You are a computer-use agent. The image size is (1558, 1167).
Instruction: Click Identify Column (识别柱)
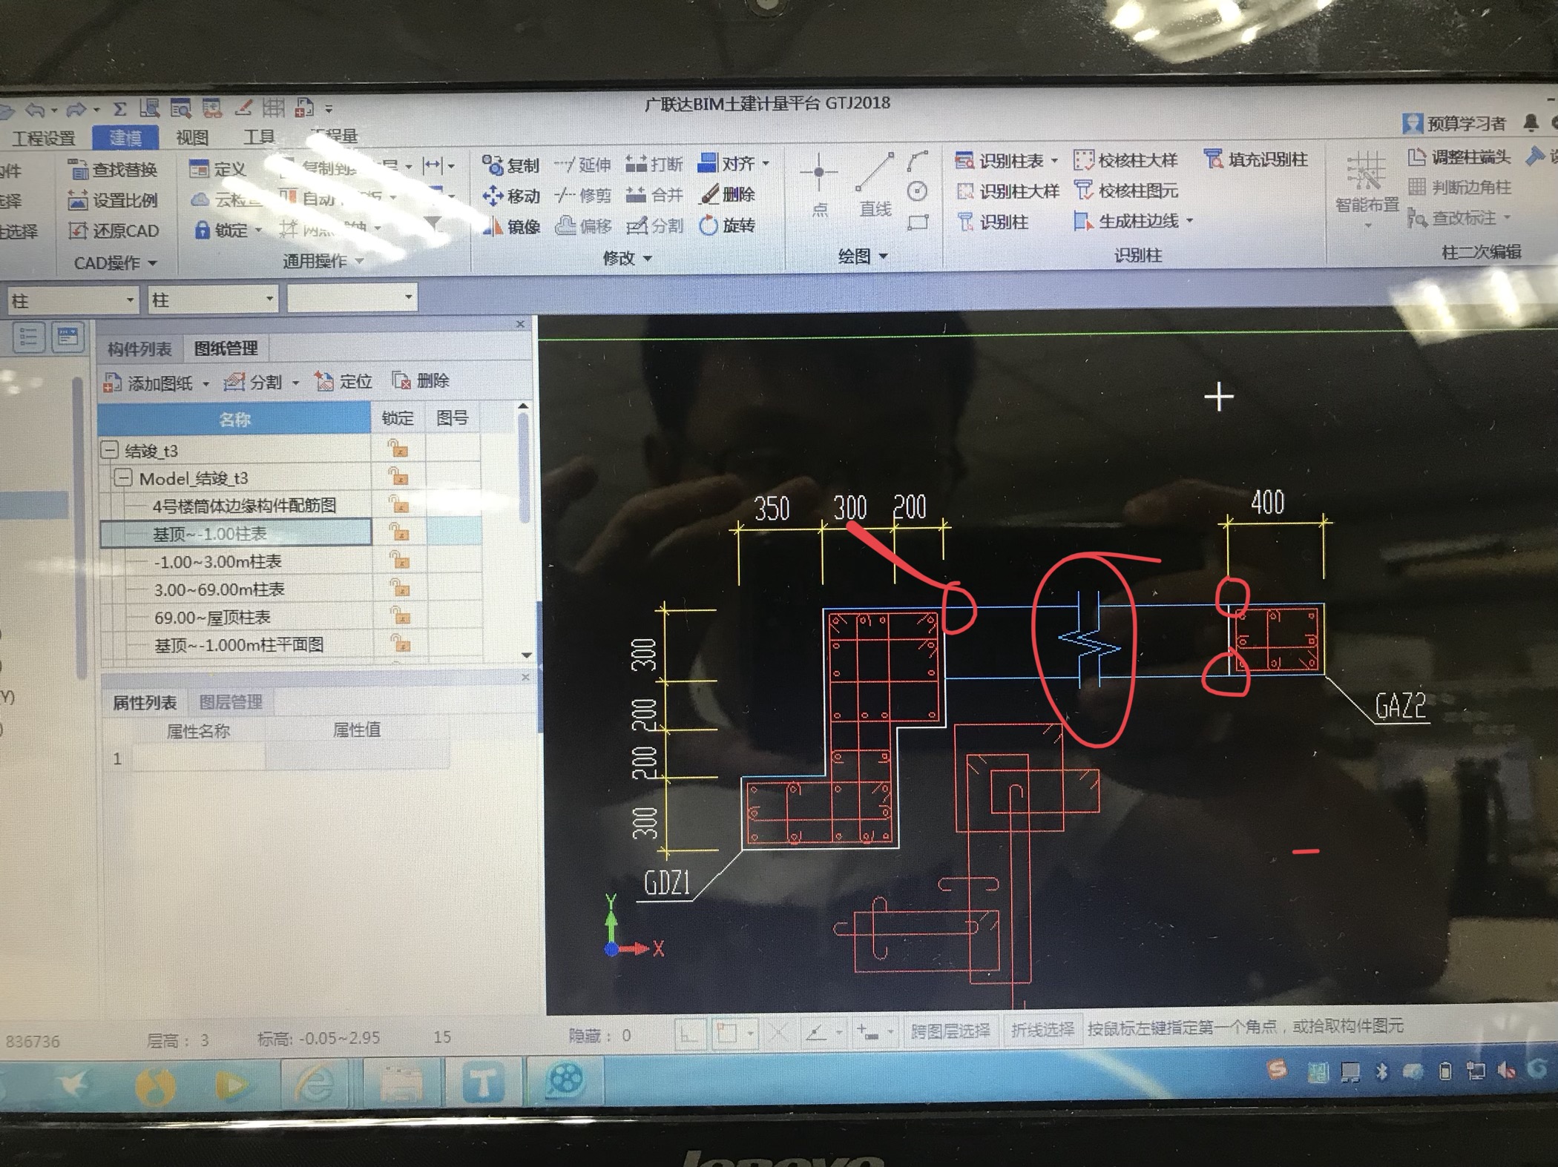(x=992, y=222)
